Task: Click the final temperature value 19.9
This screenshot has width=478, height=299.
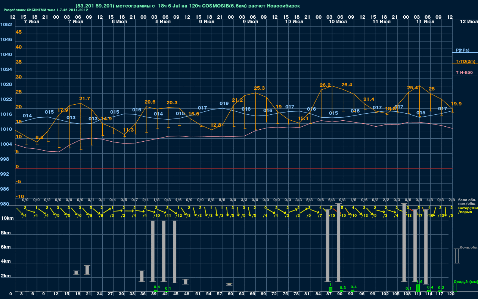Action: (456, 104)
